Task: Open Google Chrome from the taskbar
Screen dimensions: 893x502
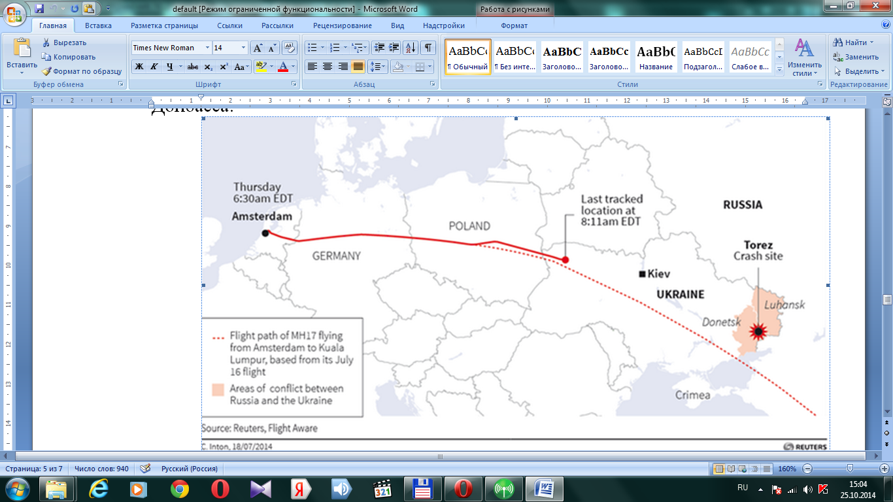Action: pyautogui.click(x=180, y=488)
